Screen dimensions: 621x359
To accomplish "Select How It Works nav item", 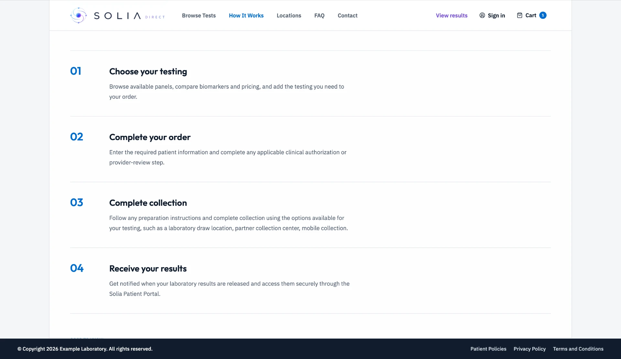I will 246,16.
